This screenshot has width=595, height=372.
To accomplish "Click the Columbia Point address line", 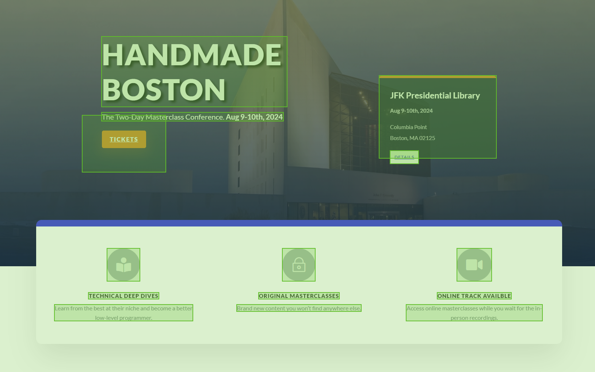I will pyautogui.click(x=408, y=127).
